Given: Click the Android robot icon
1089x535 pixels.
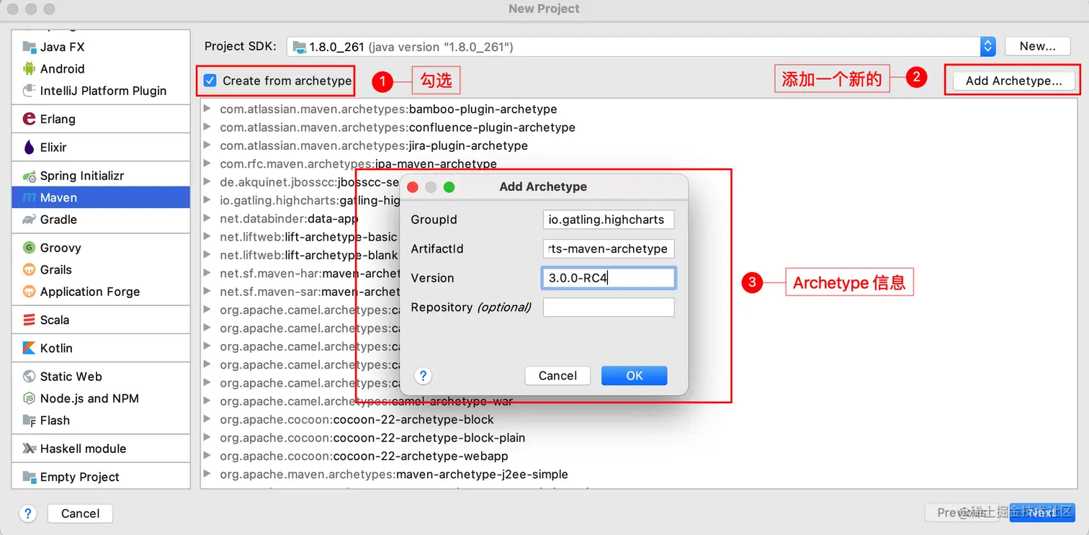Looking at the screenshot, I should click(x=29, y=68).
